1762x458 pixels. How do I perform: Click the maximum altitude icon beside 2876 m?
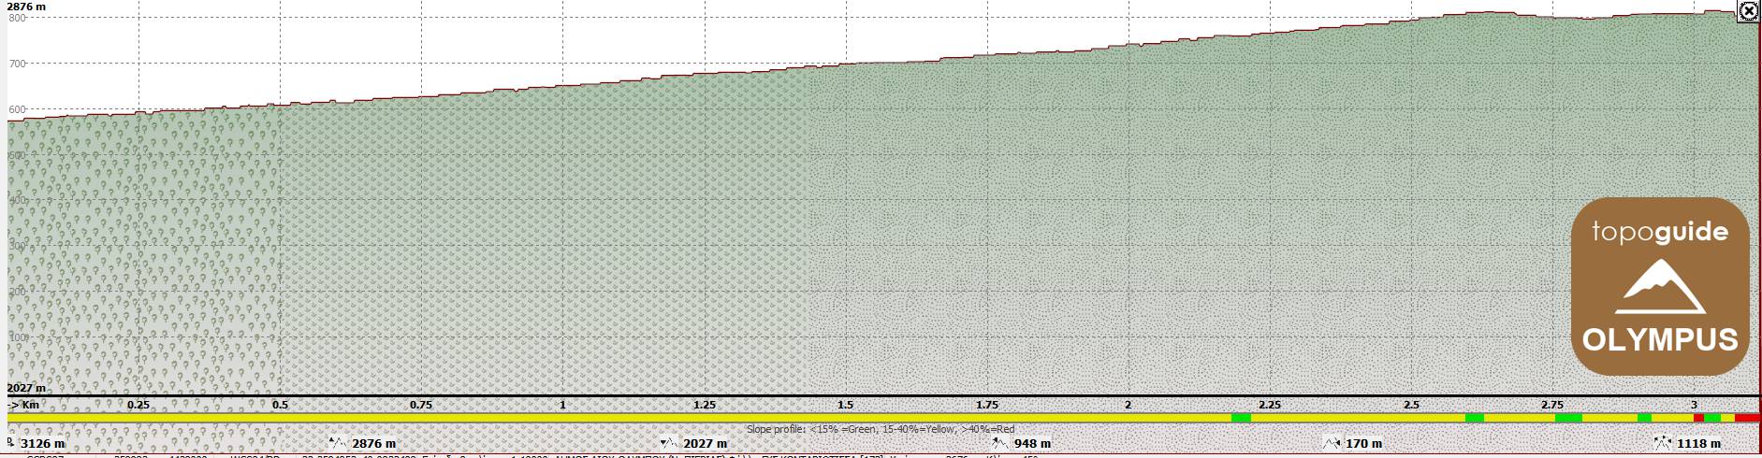pyautogui.click(x=338, y=443)
